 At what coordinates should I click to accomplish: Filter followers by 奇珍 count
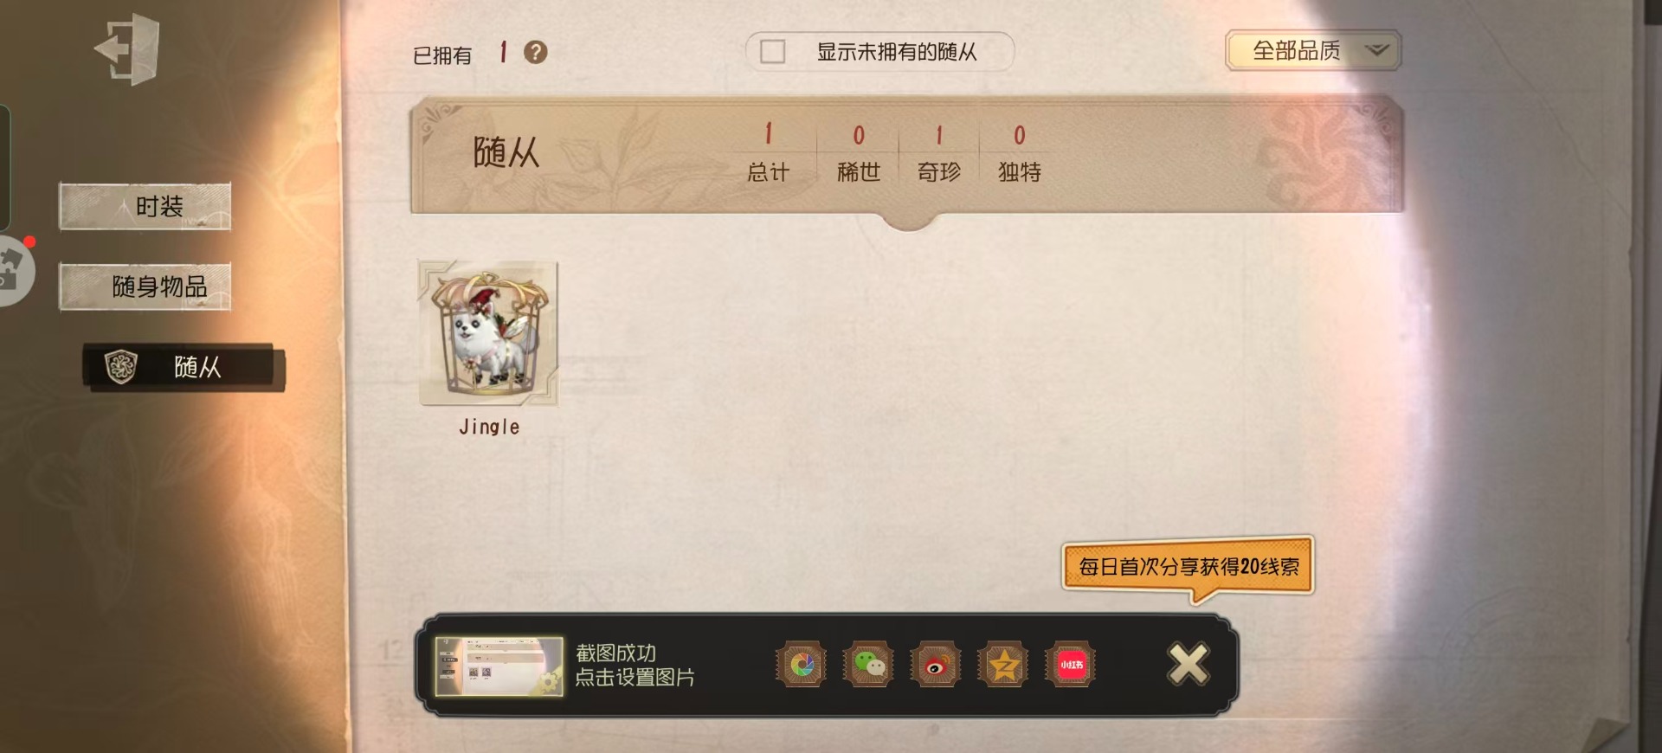938,153
